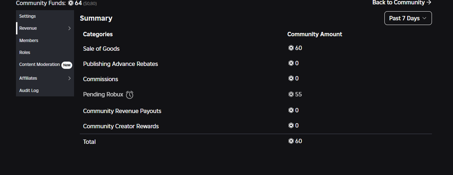Expand the Affiliates submenu chevron
453x175 pixels.
click(x=69, y=78)
